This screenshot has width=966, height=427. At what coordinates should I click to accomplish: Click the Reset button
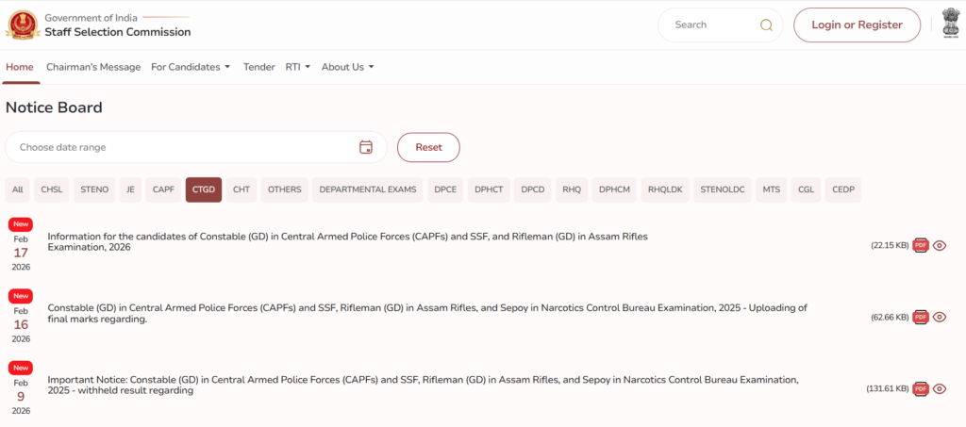(x=429, y=148)
